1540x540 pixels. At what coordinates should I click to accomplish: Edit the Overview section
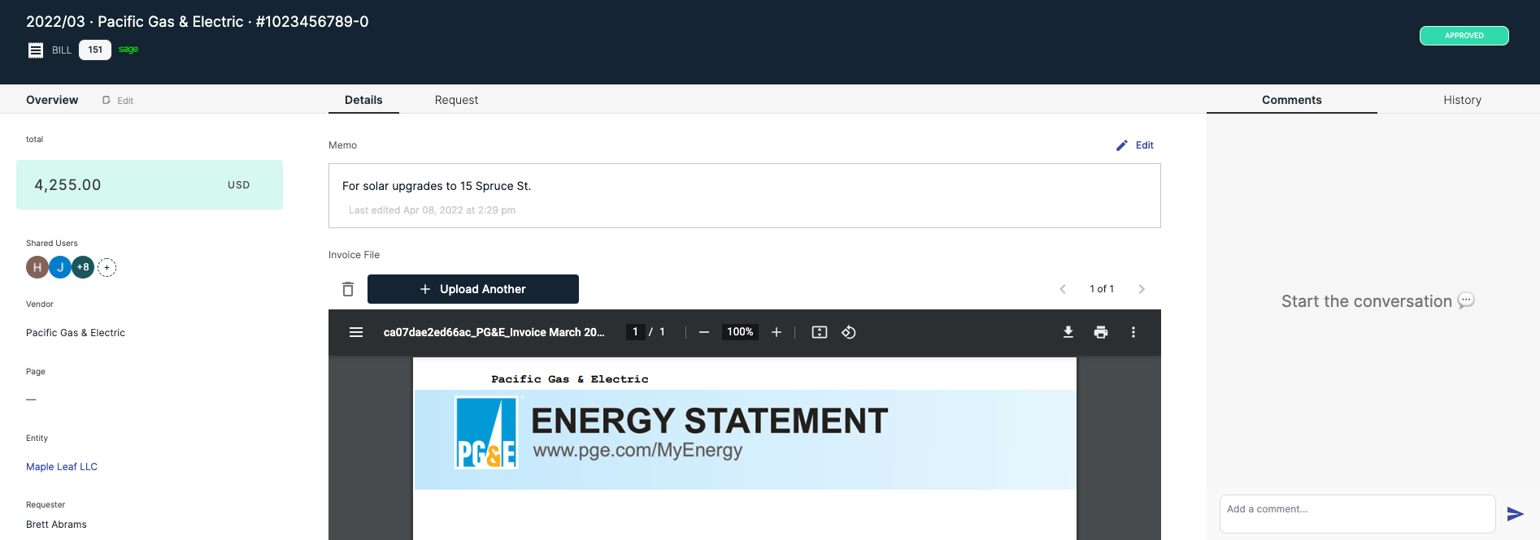click(119, 101)
